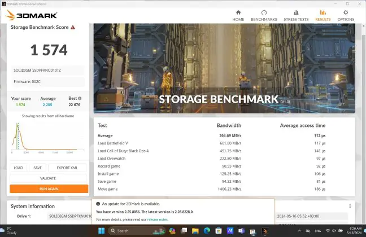
Task: Click Load Call of Duty: Black Ops 4 row
Action: pos(211,151)
